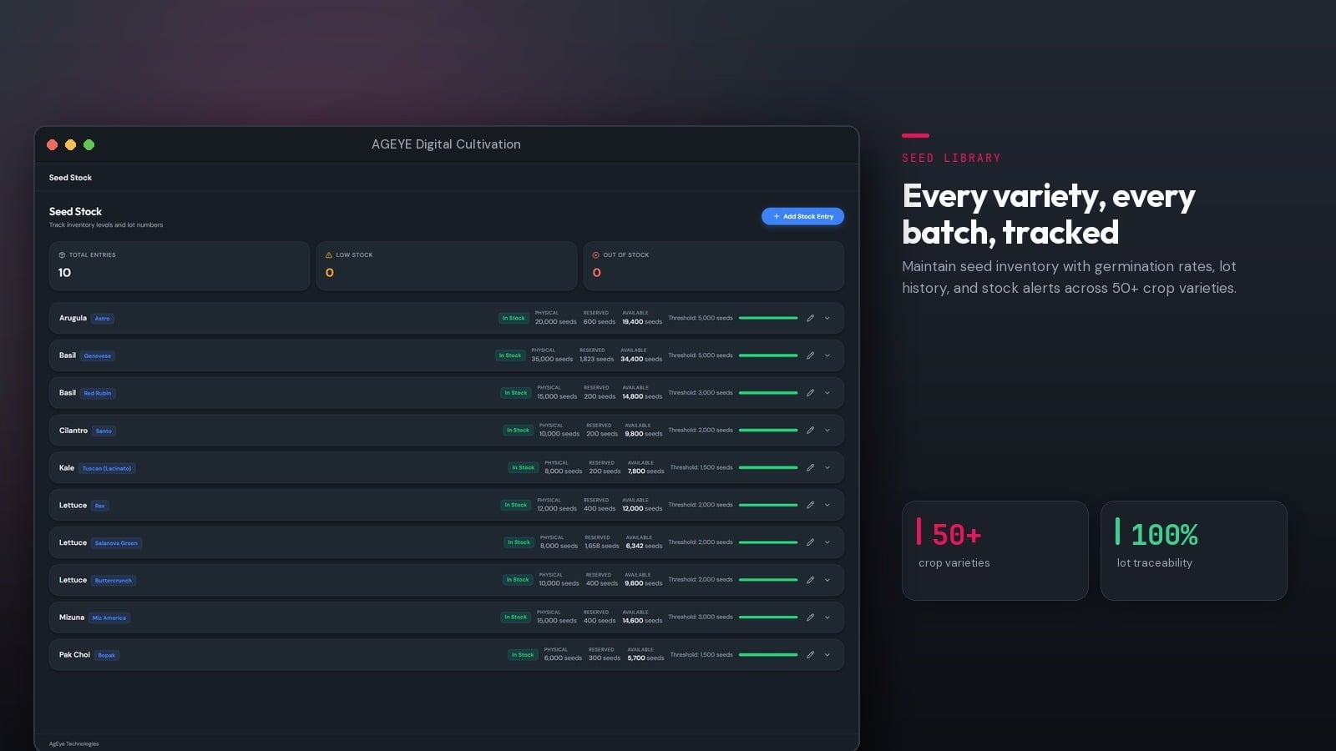Expand the Basil Genovese row chevron
Image resolution: width=1336 pixels, height=751 pixels.
[x=827, y=355]
